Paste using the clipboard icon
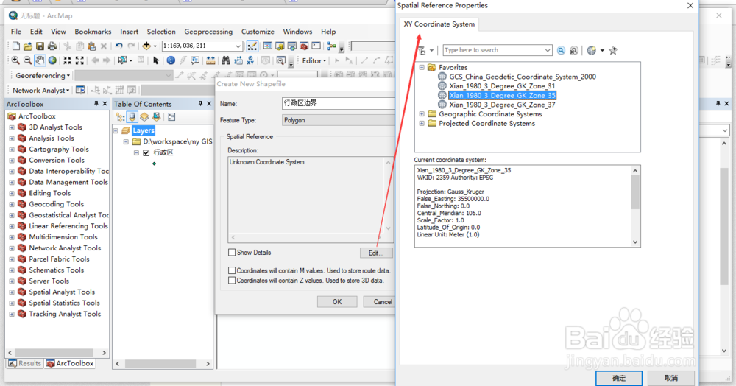This screenshot has width=736, height=386. point(91,46)
